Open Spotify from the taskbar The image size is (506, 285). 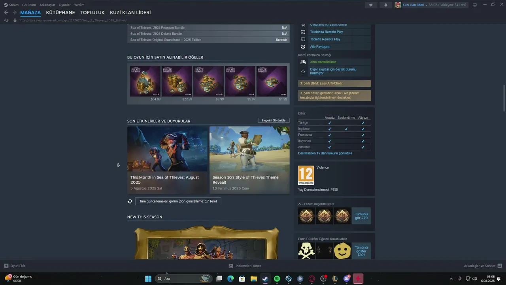pyautogui.click(x=277, y=279)
